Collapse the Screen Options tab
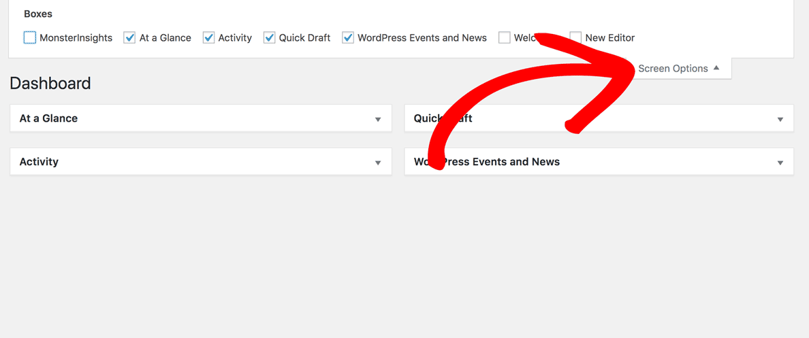 tap(673, 69)
